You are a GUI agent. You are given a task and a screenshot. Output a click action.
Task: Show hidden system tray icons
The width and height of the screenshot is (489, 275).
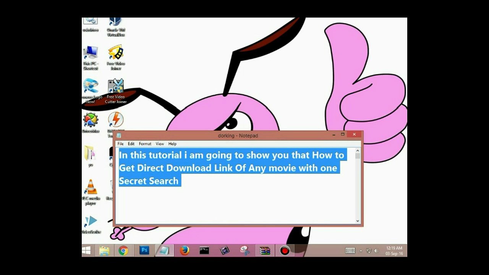click(x=361, y=251)
